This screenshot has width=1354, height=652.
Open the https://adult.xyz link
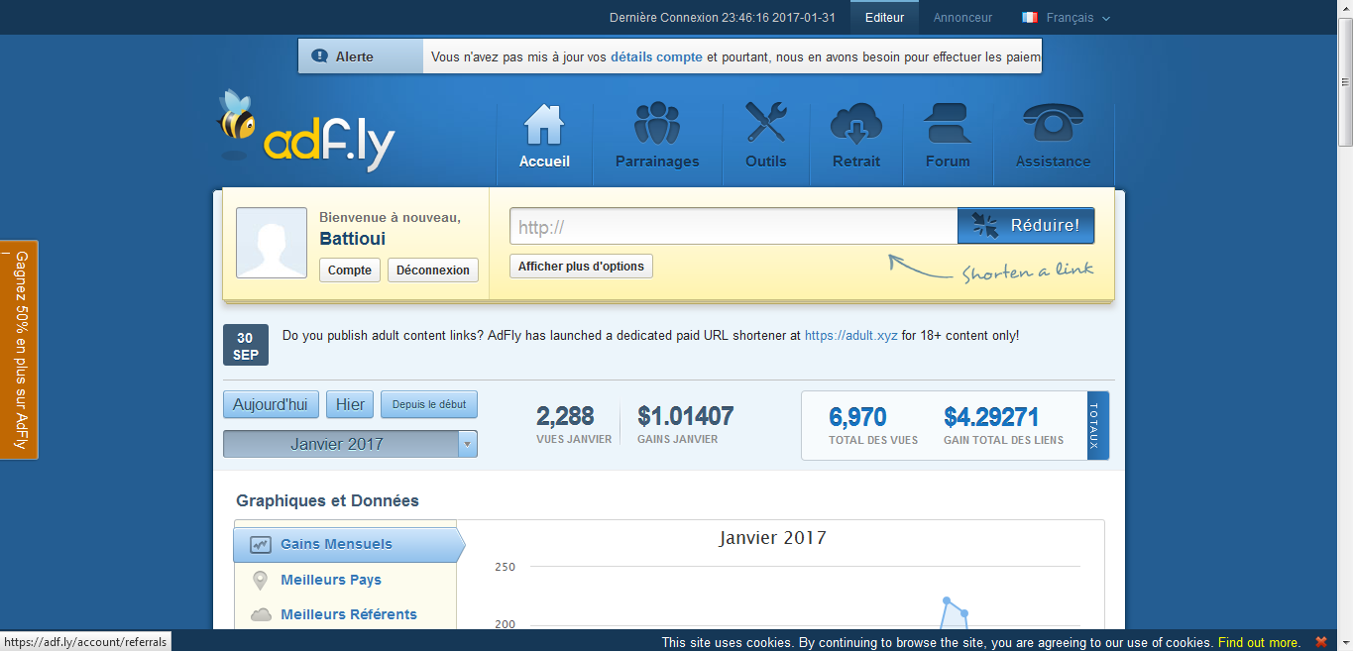coord(850,336)
